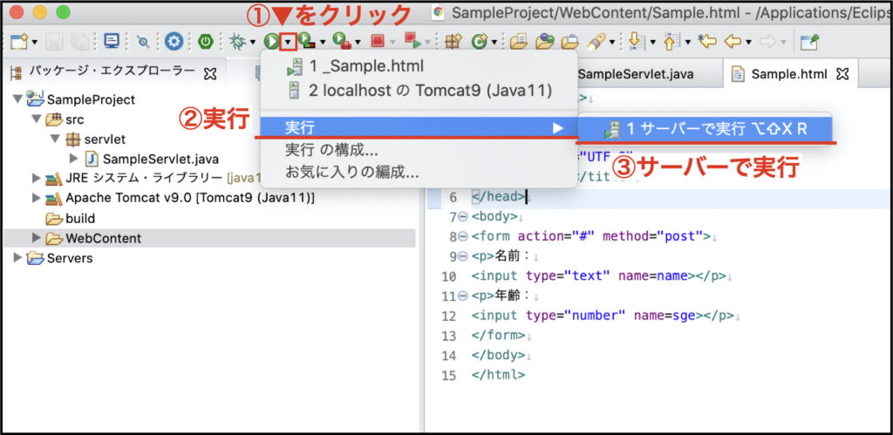Click the Pin Editor toolbar icon

pyautogui.click(x=809, y=41)
